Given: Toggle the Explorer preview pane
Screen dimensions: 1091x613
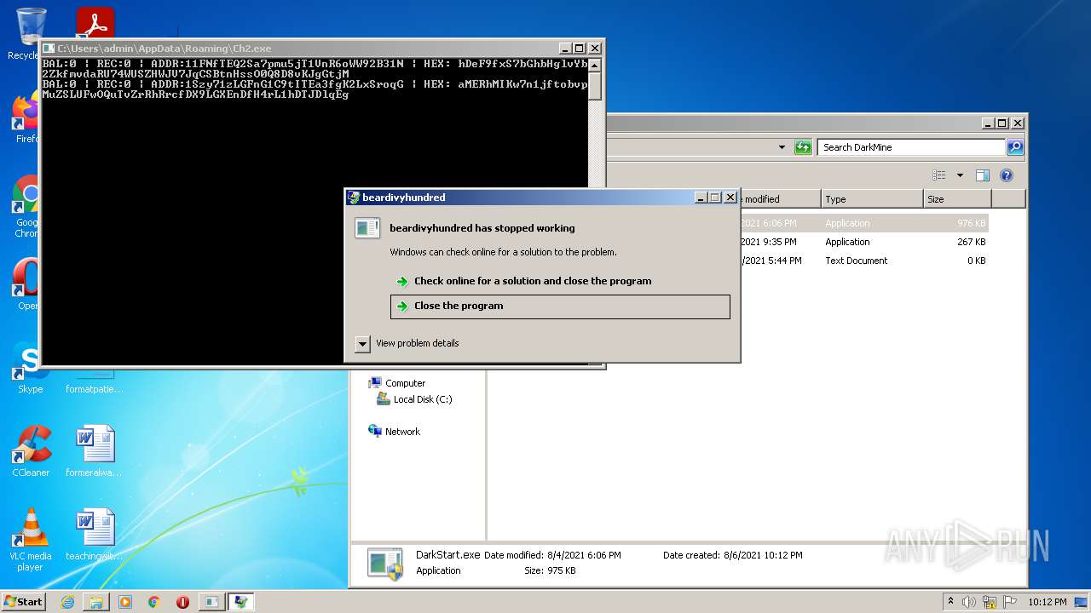Looking at the screenshot, I should pos(983,175).
